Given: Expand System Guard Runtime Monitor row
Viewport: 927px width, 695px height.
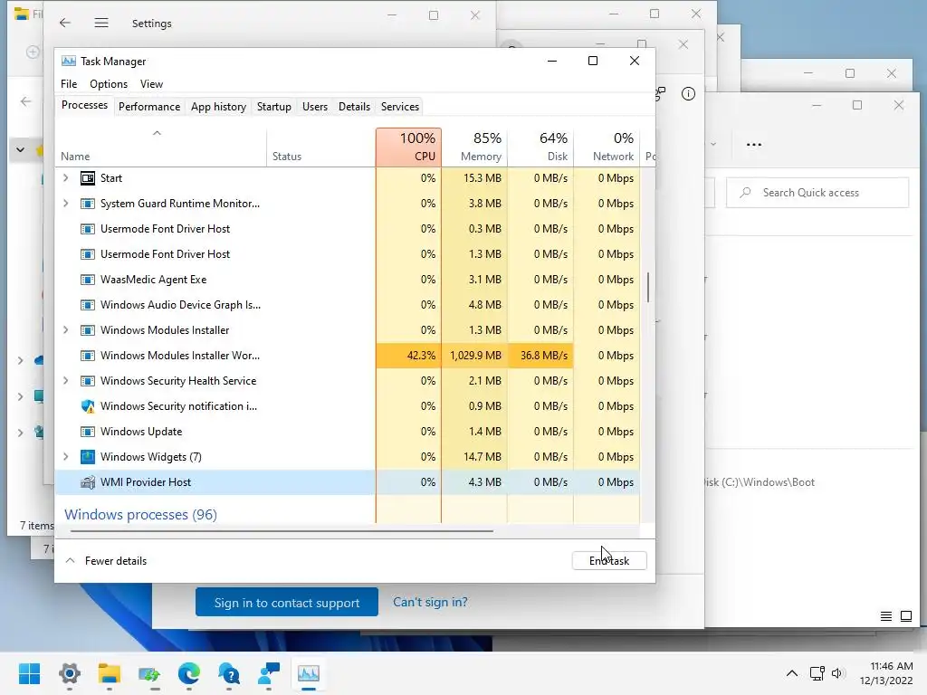Looking at the screenshot, I should tap(65, 204).
